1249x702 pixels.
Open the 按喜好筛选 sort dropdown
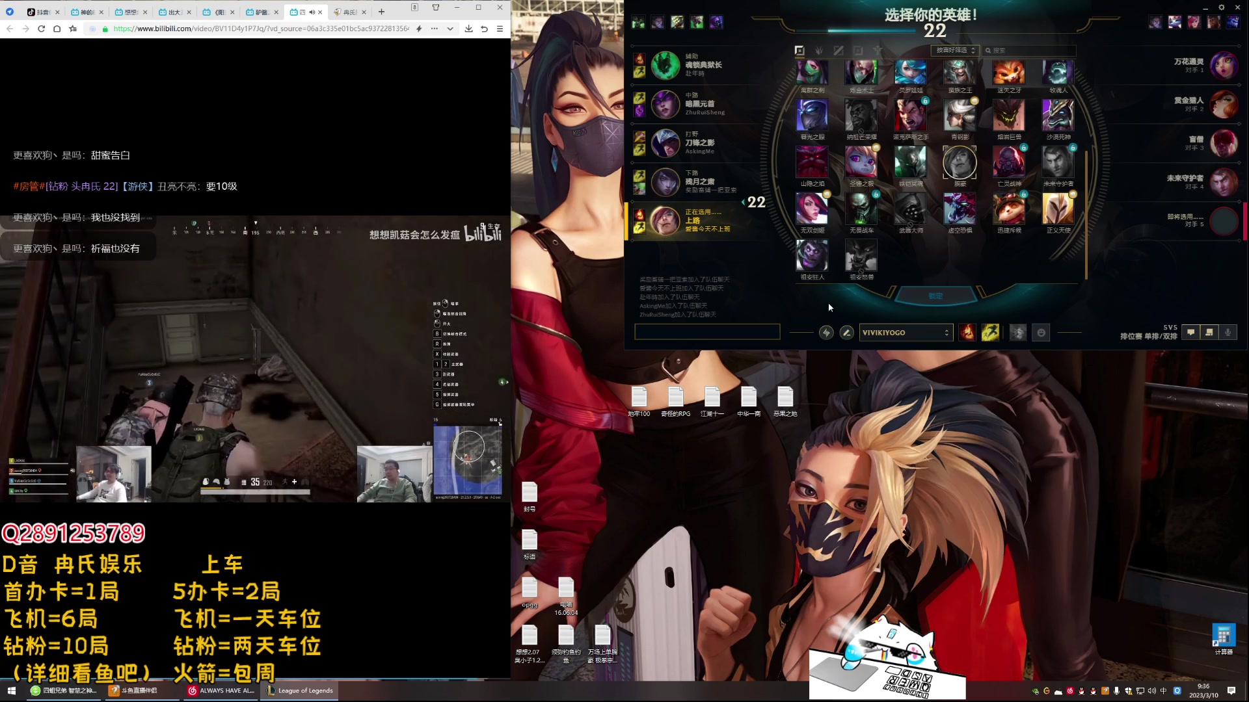coord(955,50)
